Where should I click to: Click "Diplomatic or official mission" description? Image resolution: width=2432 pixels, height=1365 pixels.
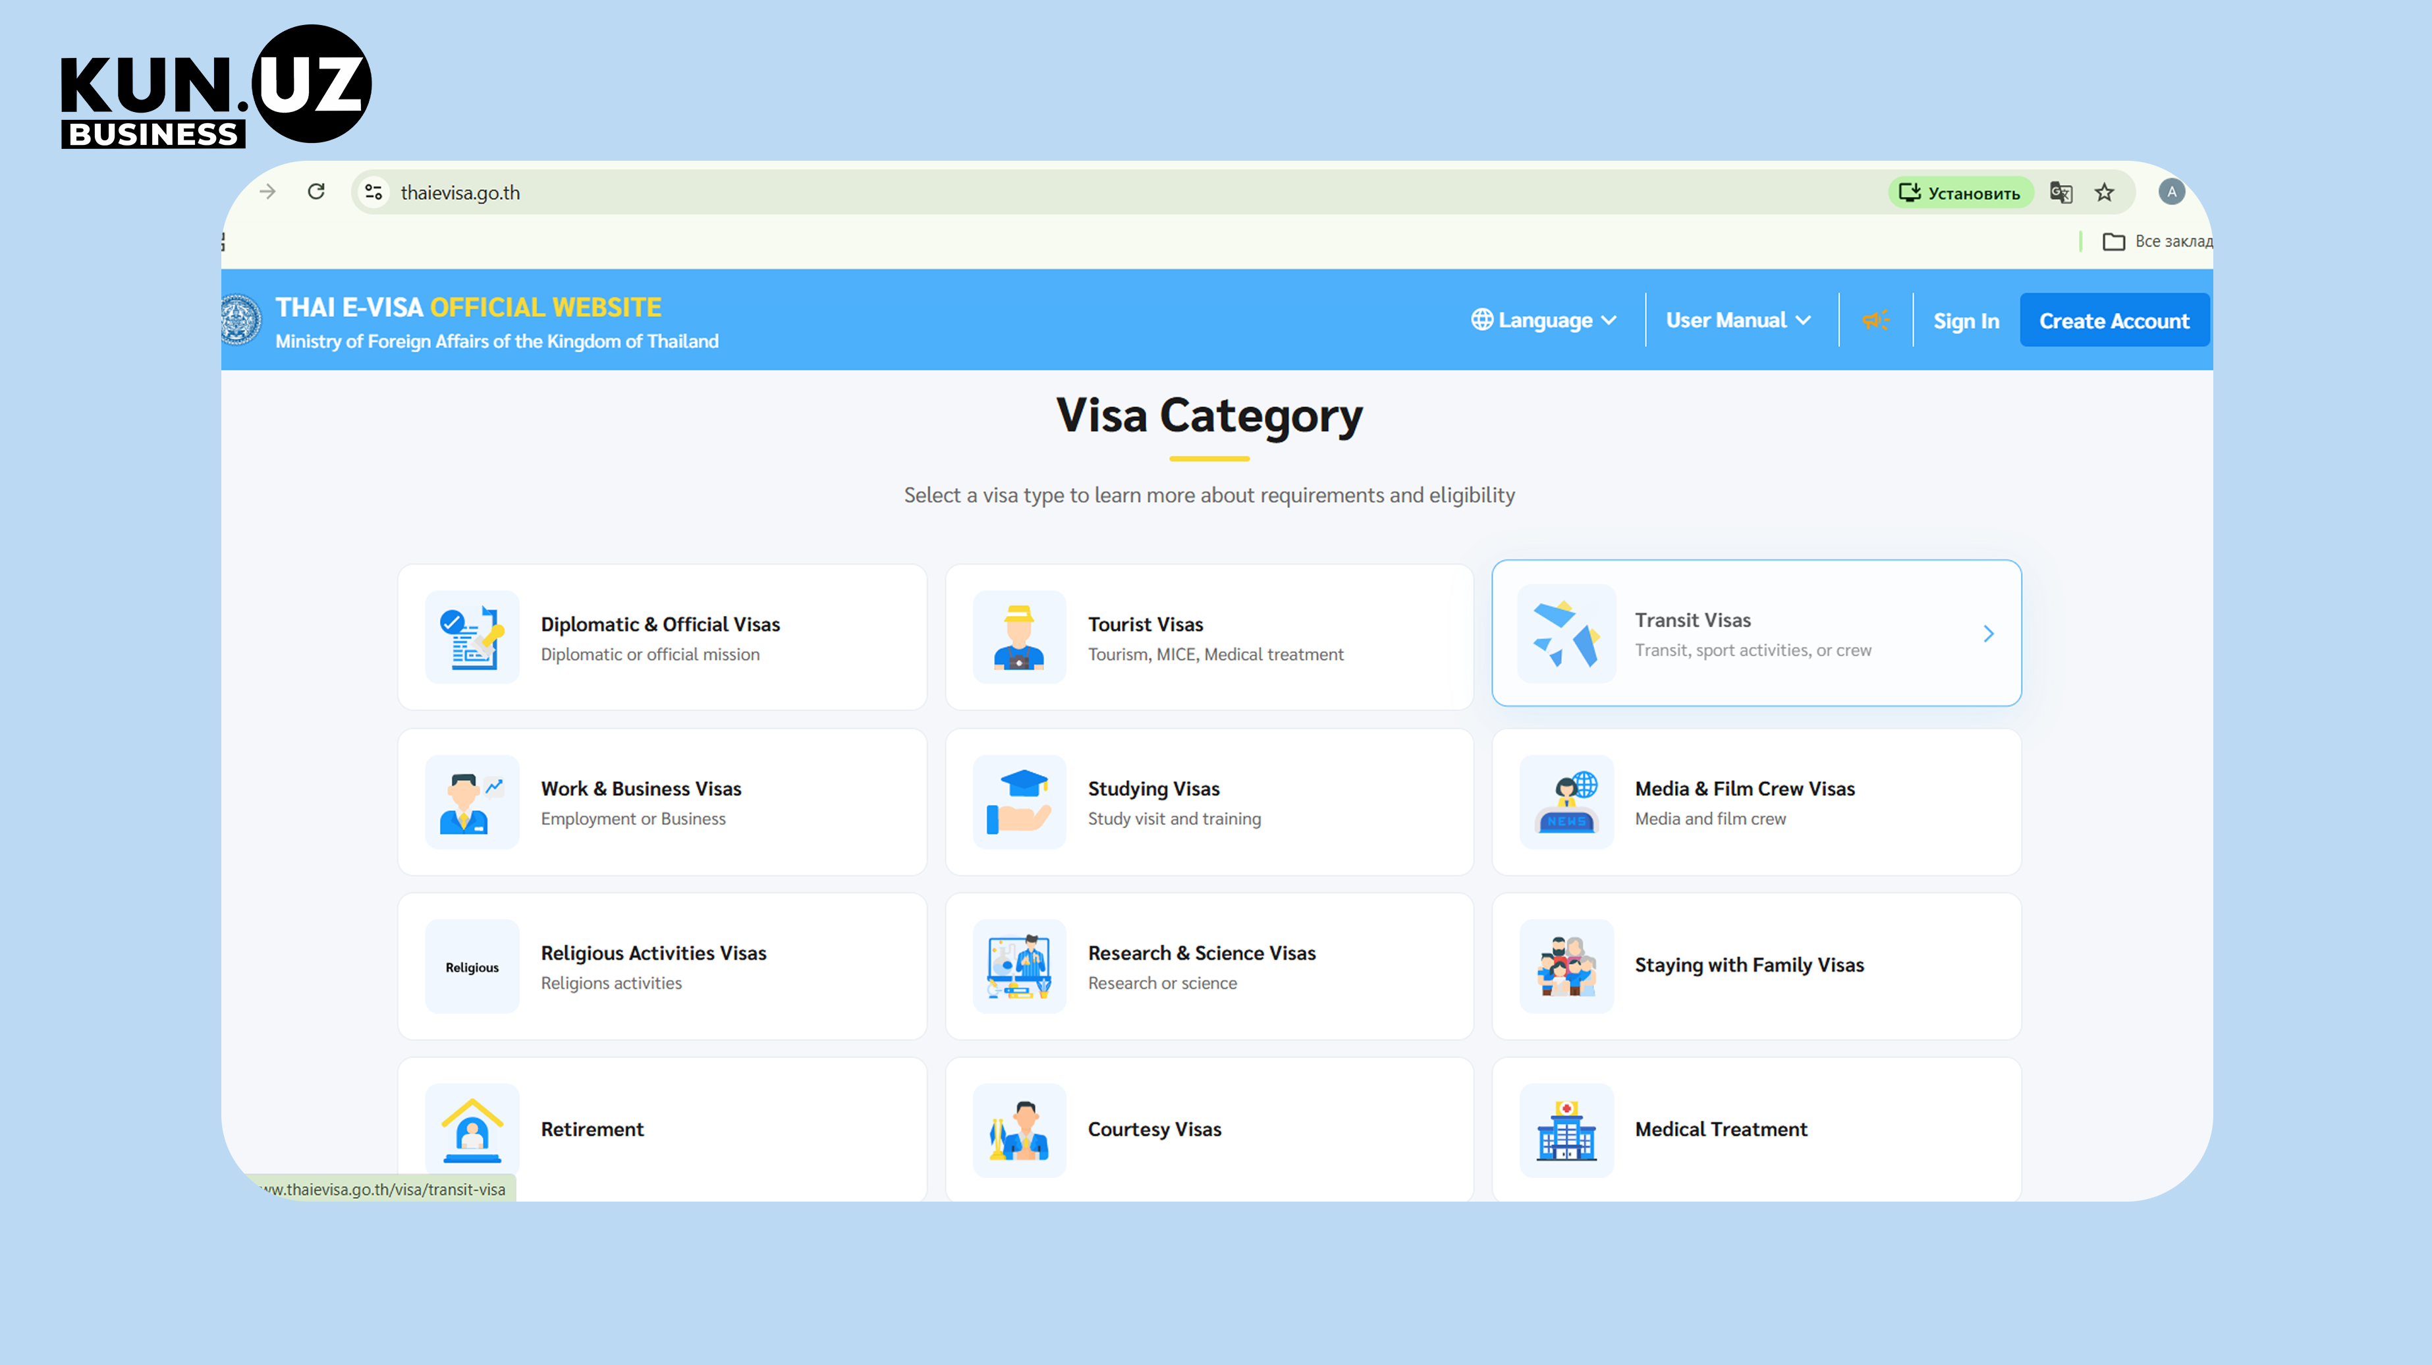649,654
